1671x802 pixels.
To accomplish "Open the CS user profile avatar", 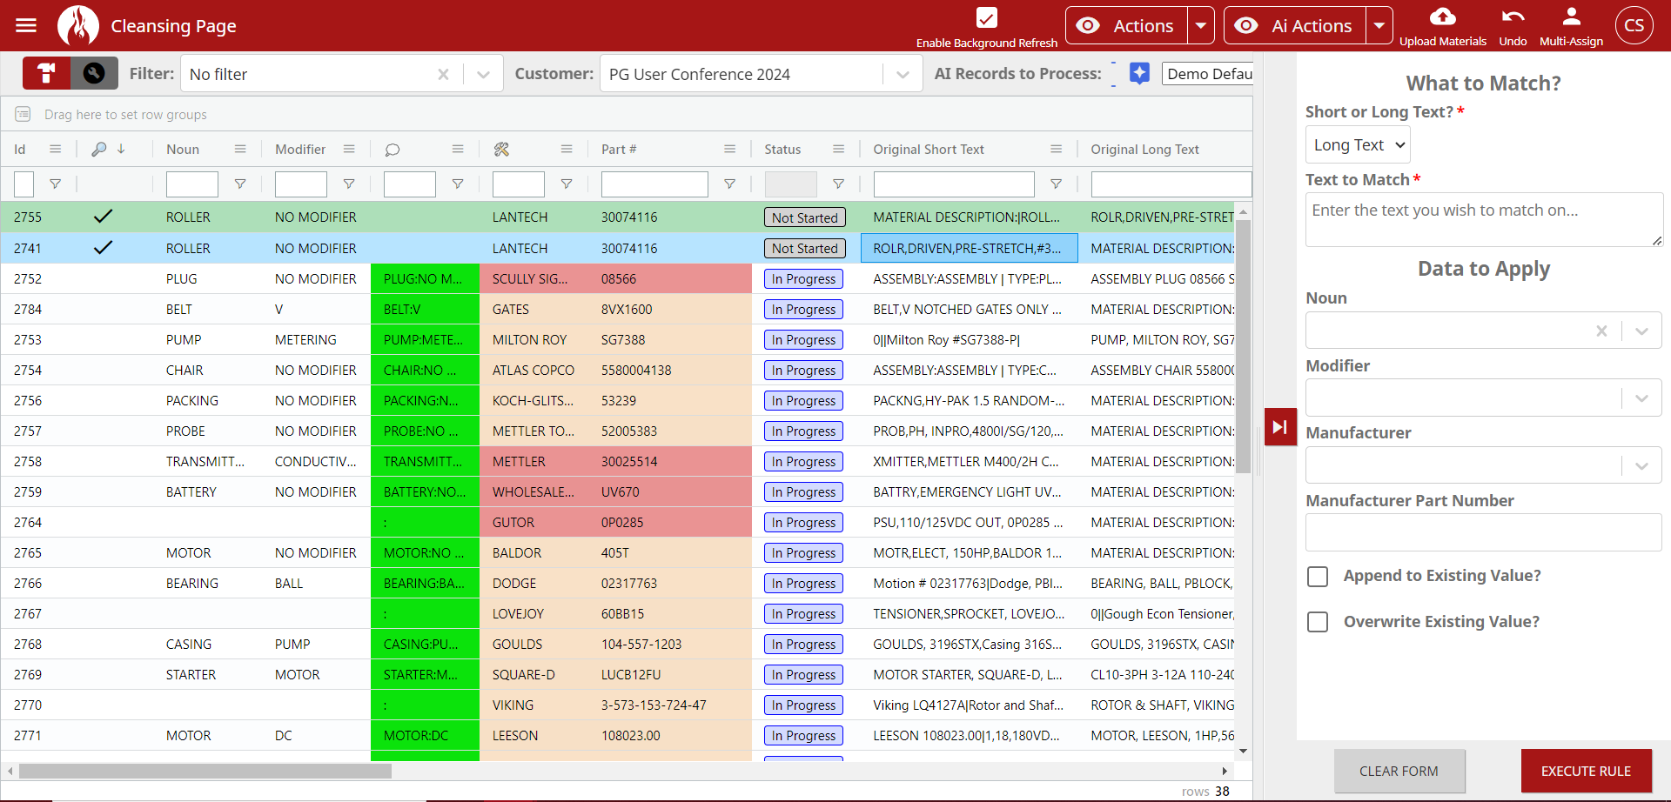I will click(1634, 24).
